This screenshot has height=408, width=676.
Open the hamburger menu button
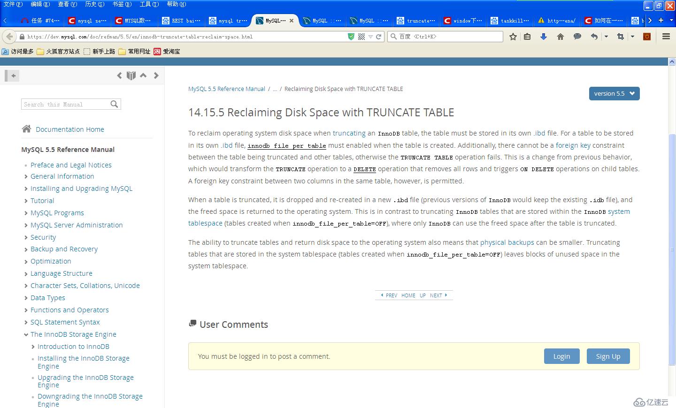point(666,37)
